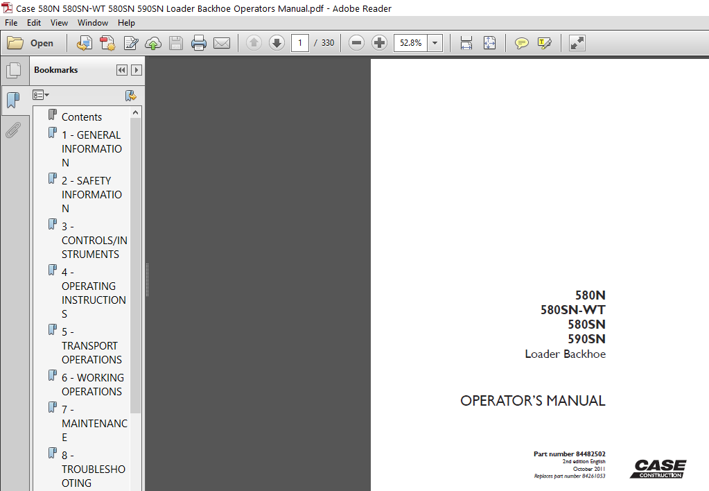Open the 8 - TROUBLESHOOTING bookmark
Image resolution: width=709 pixels, height=491 pixels.
coord(93,469)
